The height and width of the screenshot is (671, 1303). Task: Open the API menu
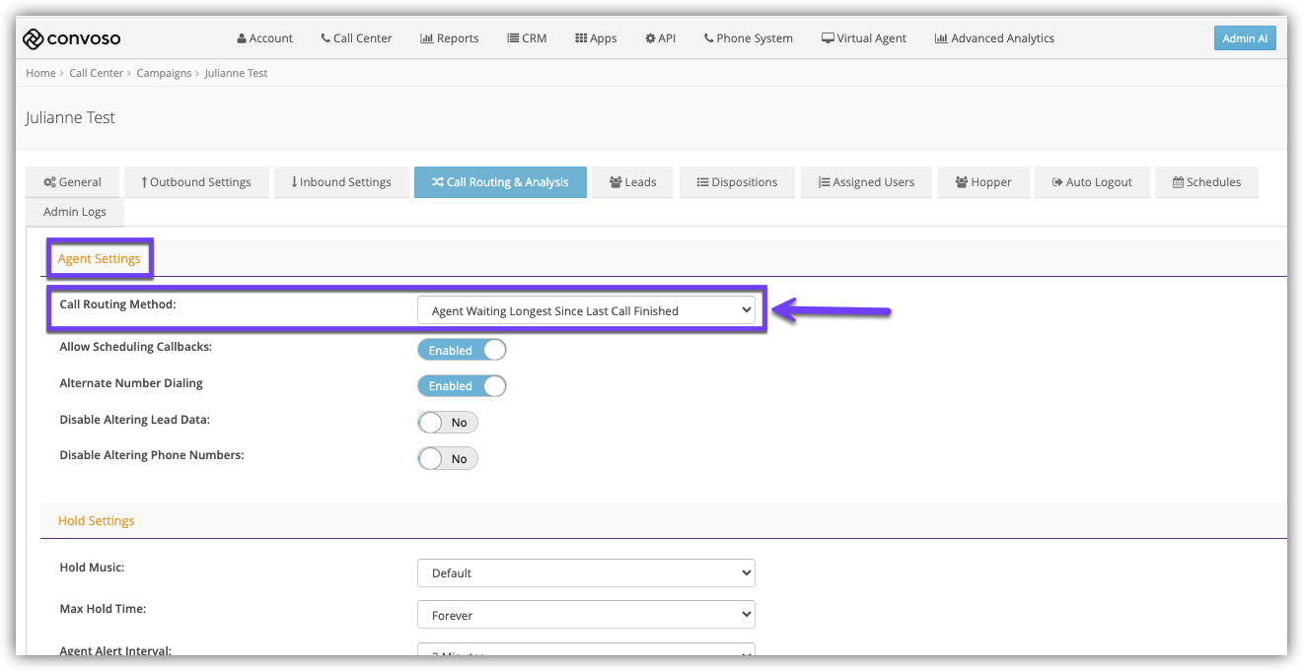point(661,38)
